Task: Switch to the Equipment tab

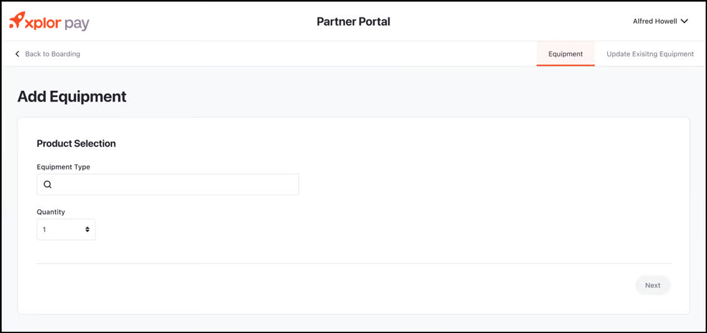Action: click(x=565, y=54)
